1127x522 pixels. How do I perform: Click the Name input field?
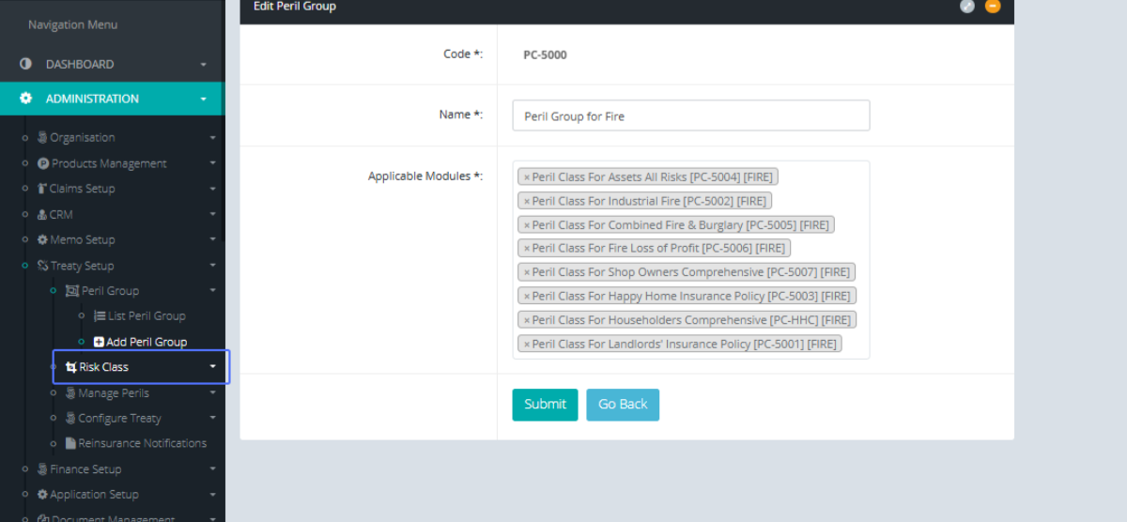tap(691, 115)
